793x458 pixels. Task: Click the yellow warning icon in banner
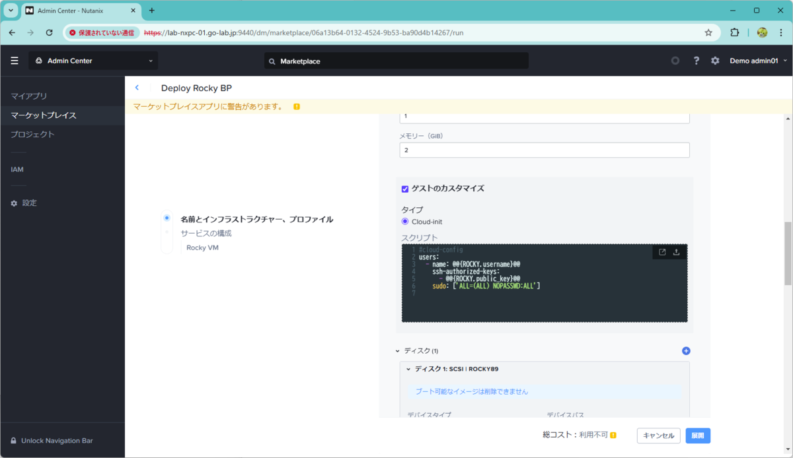point(297,106)
